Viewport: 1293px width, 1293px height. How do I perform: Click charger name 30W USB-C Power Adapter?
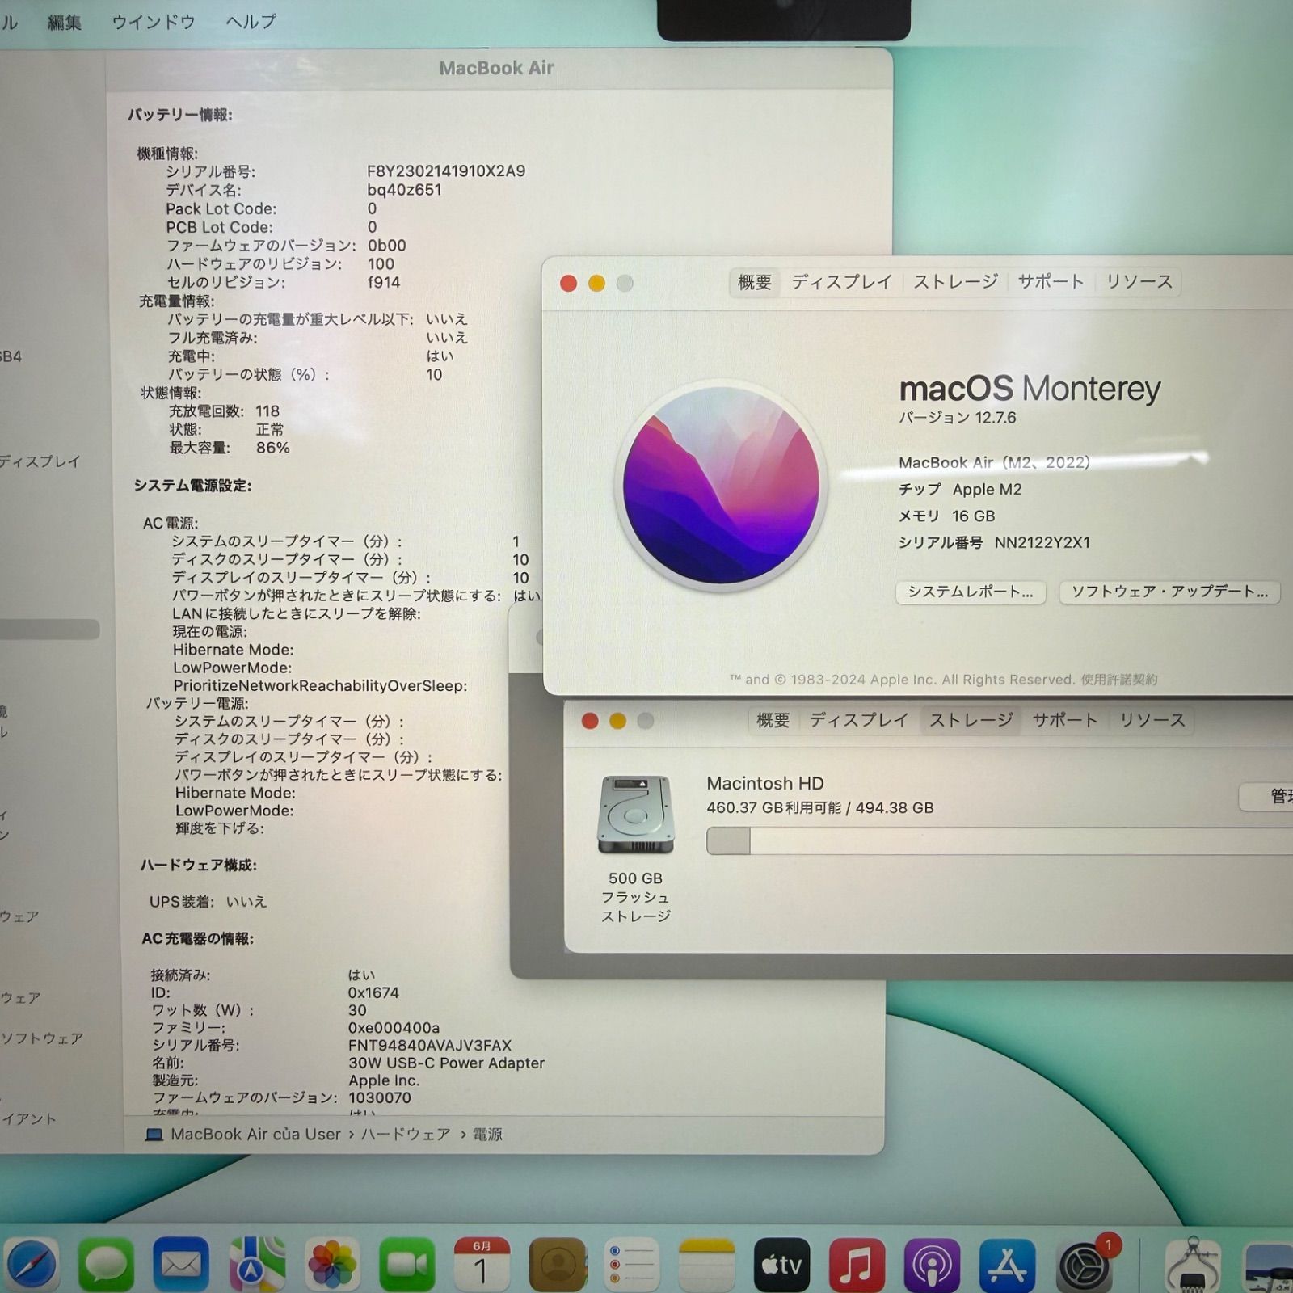pyautogui.click(x=446, y=1063)
